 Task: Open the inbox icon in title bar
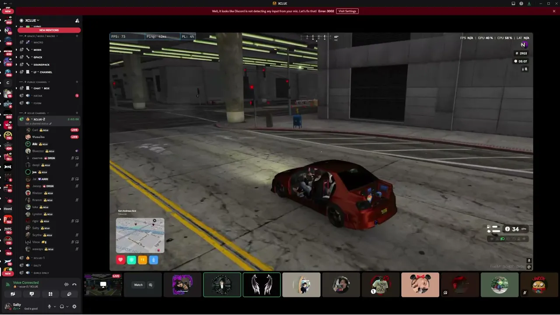click(514, 3)
